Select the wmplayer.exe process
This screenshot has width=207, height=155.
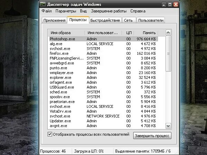(x=103, y=73)
